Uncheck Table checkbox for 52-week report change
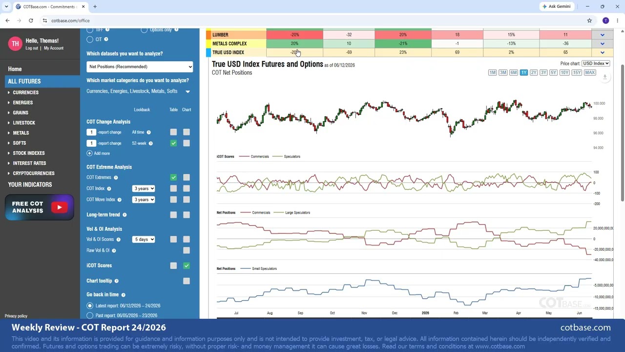The width and height of the screenshot is (625, 352). click(x=173, y=143)
